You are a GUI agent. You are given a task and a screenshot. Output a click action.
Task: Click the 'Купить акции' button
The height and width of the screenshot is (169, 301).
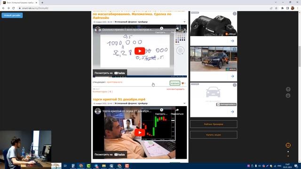click(x=214, y=135)
